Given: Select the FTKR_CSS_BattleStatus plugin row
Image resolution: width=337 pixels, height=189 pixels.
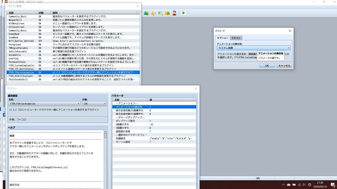Looking at the screenshot, I should (73, 69).
